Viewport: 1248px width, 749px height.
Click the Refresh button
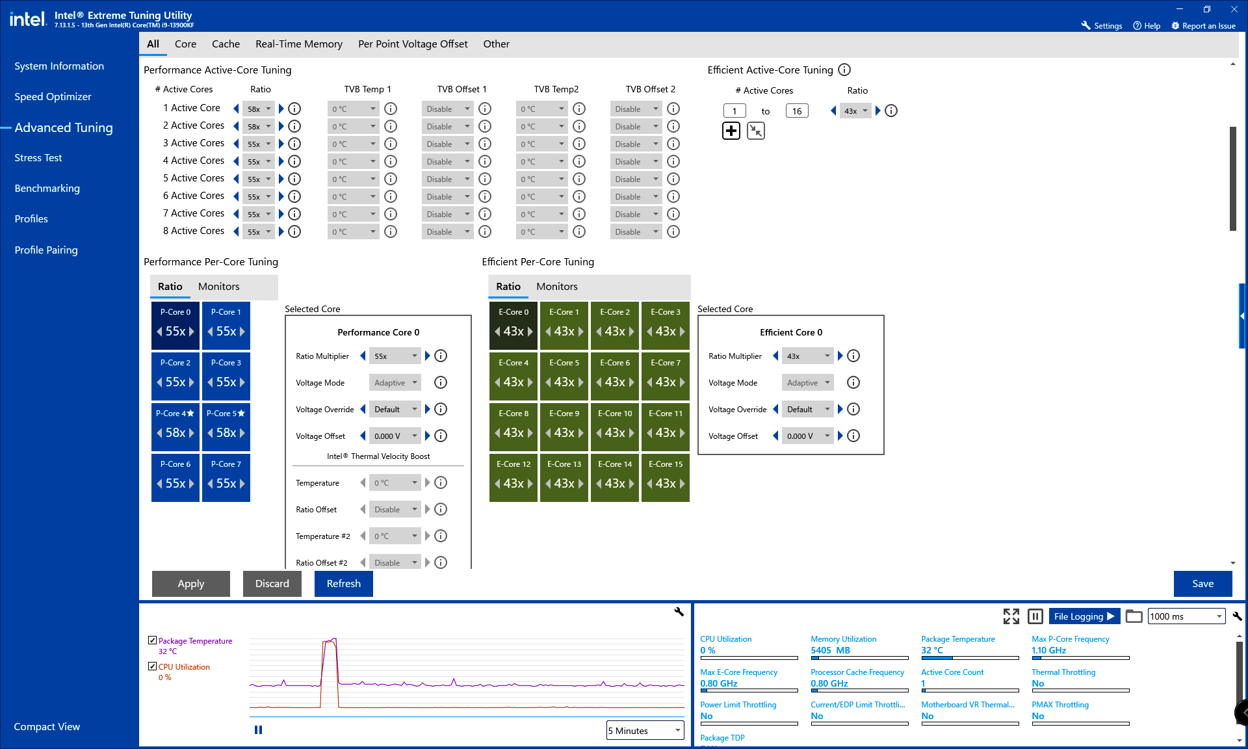(344, 583)
